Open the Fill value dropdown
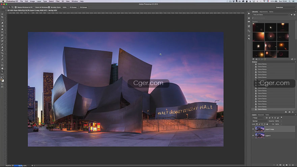297x167 pixels. point(281,124)
